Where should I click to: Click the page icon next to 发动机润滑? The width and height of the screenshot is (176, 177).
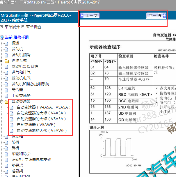(6, 55)
